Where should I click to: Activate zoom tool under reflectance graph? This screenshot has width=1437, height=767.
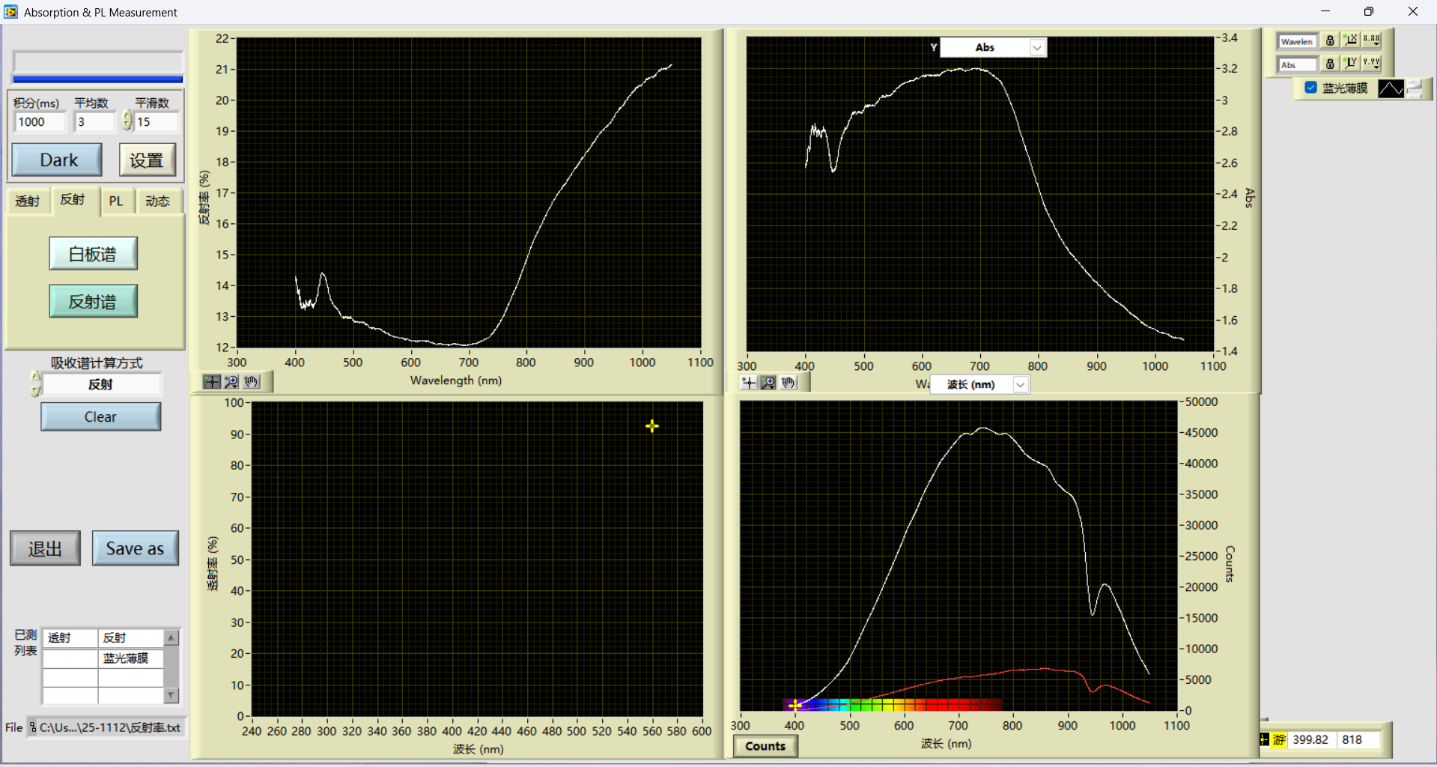point(231,382)
